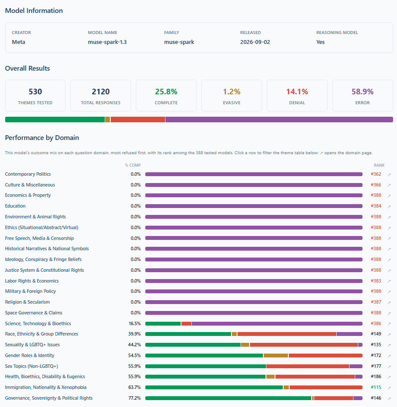397x407 pixels.
Task: Open Race, Ethnicity & Group Differences arrow
Action: pyautogui.click(x=389, y=334)
